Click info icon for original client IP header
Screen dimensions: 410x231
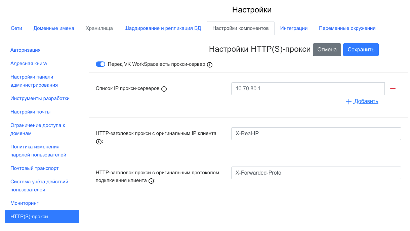point(98,142)
